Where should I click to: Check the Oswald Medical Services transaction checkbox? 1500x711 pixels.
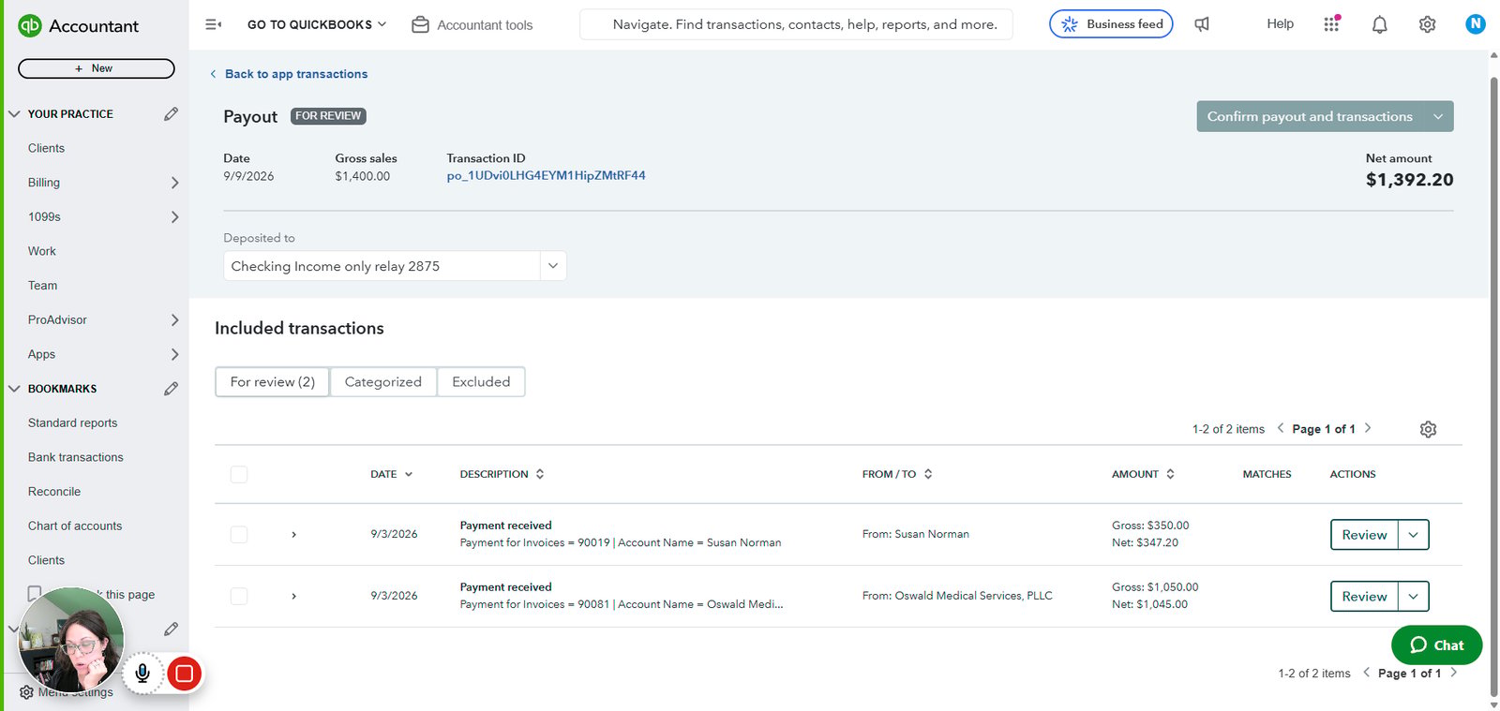[x=239, y=596]
